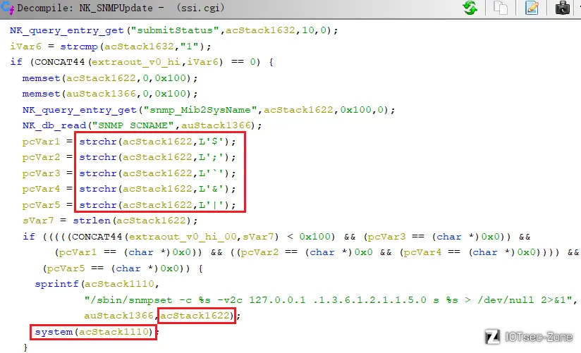
Task: Click the green re-decompile refresh icon
Action: [x=470, y=8]
